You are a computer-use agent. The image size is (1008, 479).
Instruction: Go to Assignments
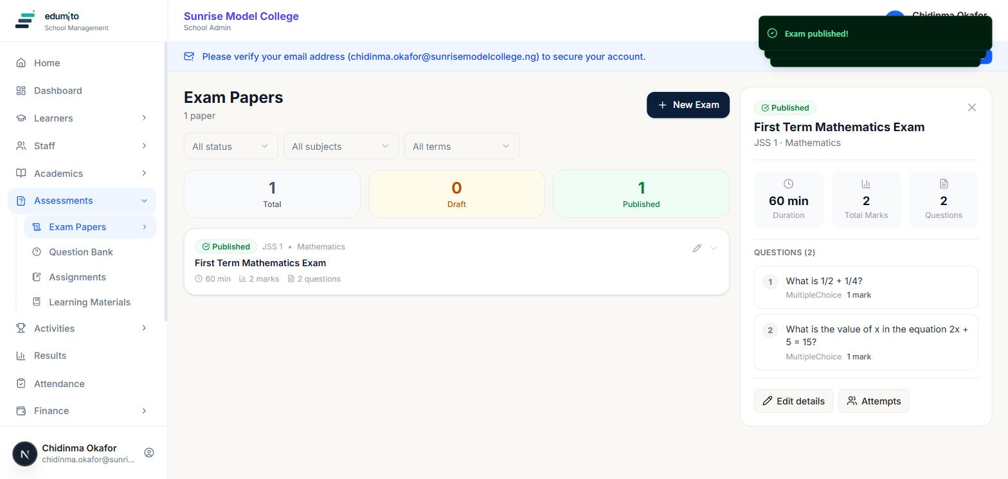(90, 277)
